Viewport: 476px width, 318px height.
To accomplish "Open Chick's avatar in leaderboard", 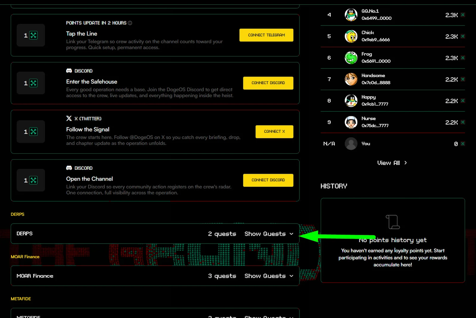I will pos(351,36).
